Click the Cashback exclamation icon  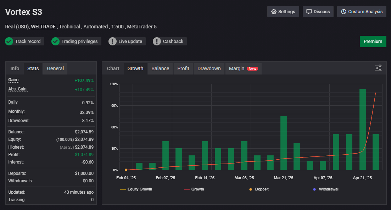[157, 42]
